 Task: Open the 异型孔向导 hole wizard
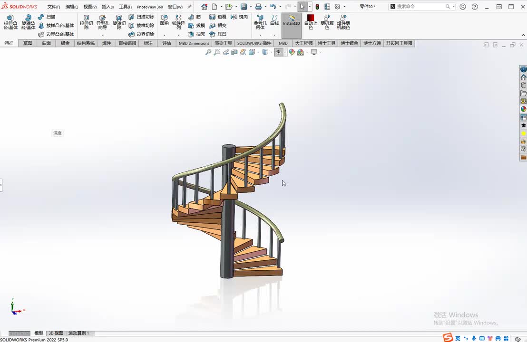coord(103,22)
